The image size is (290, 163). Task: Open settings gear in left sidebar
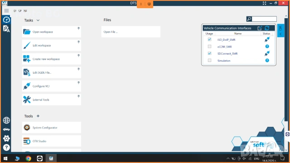pos(6,138)
